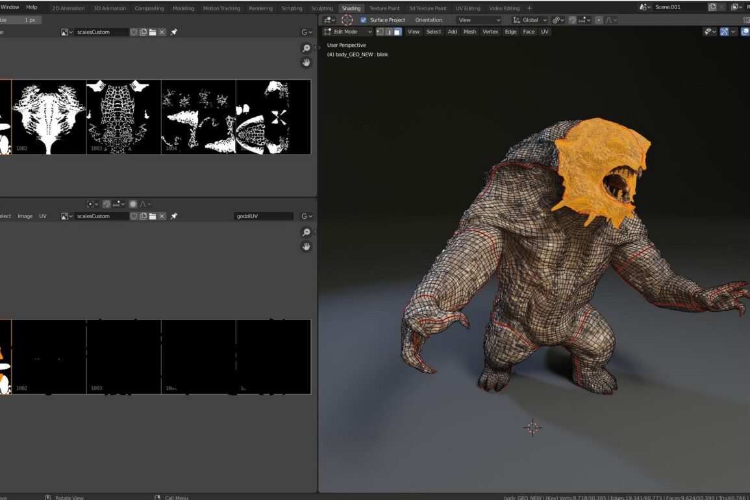
Task: Disable the Surface Project checkbox
Action: [x=363, y=20]
